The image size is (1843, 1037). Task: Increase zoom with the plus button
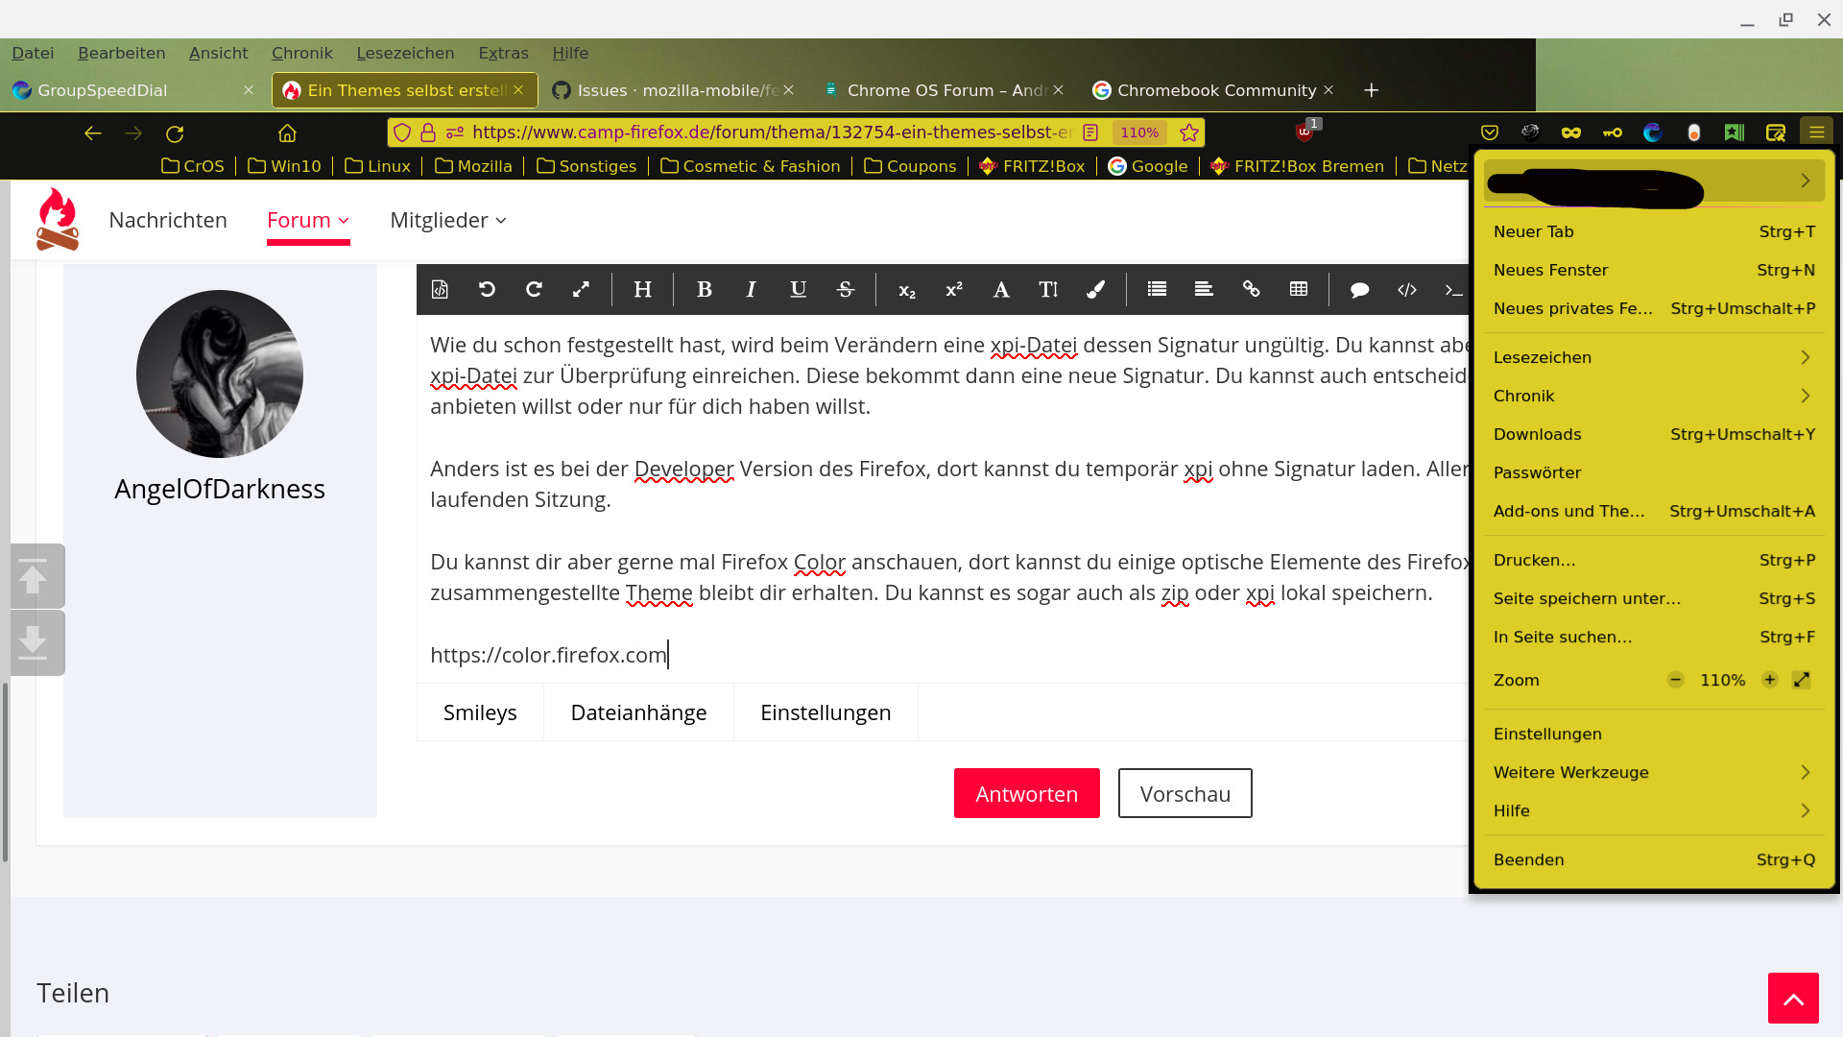pos(1769,680)
